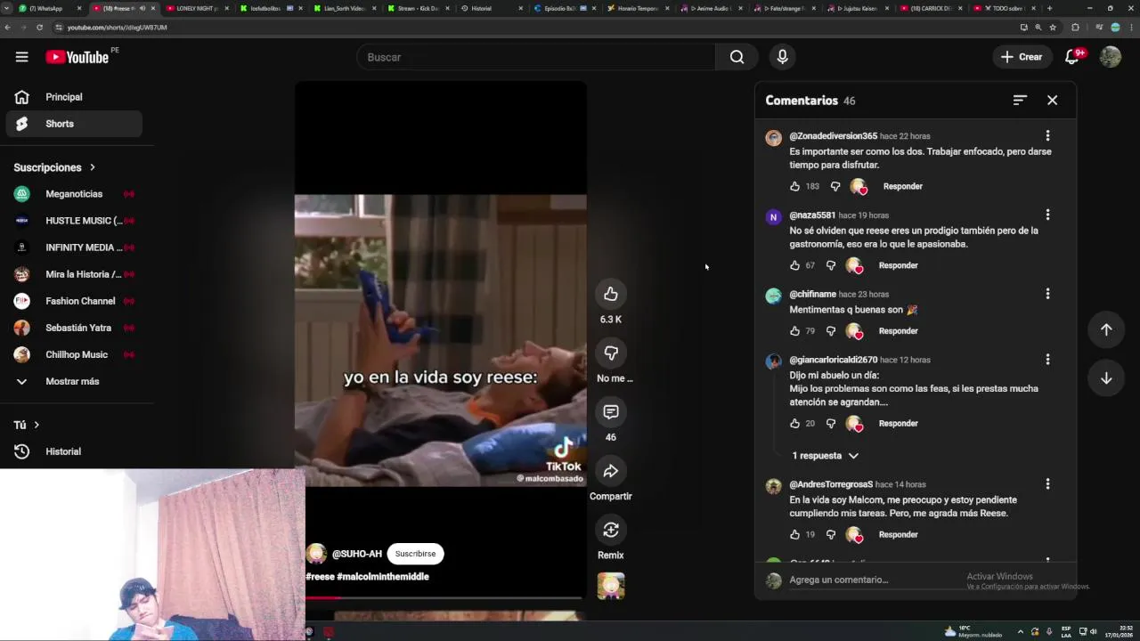Open options for @giancarloricaldi2670 comment

pyautogui.click(x=1047, y=360)
